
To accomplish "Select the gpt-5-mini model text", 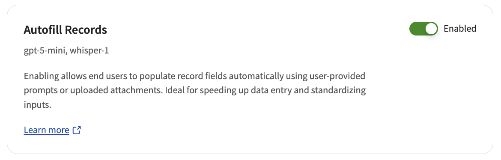I will [45, 51].
